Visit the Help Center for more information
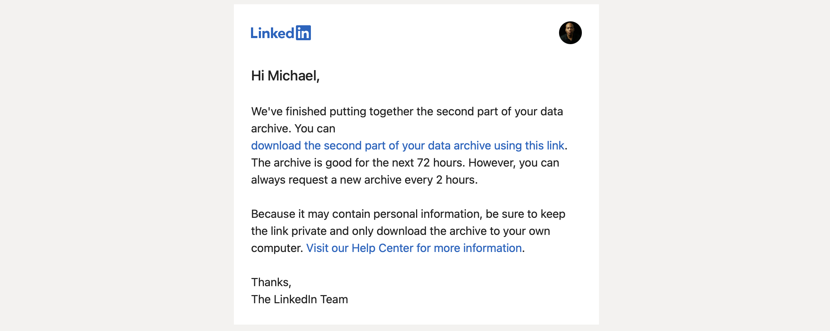This screenshot has width=830, height=331. click(414, 248)
